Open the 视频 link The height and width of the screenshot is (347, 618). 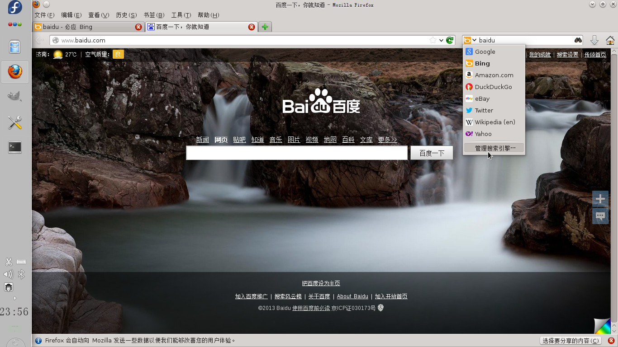pos(312,140)
